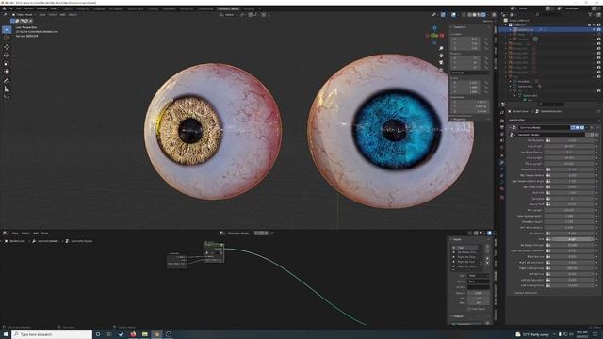Collapse the Inputs panel in the node editor
Viewport: 603px width, 339px height.
pos(457,239)
